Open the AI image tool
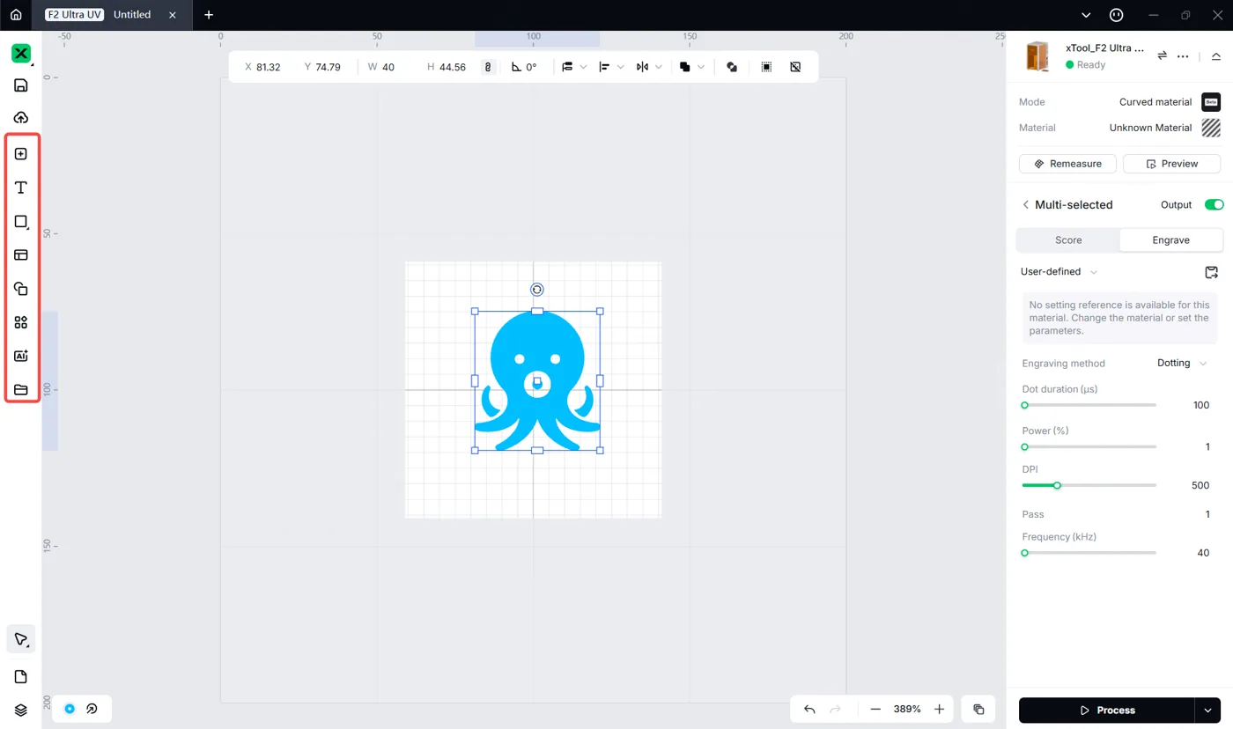This screenshot has width=1233, height=729. pyautogui.click(x=21, y=356)
